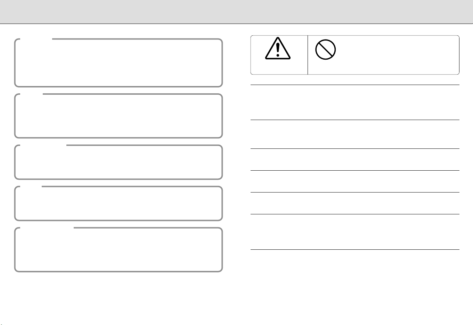Viewport: 473px width, 325px height.
Task: Select the second rounded box on left
Action: (x=118, y=116)
